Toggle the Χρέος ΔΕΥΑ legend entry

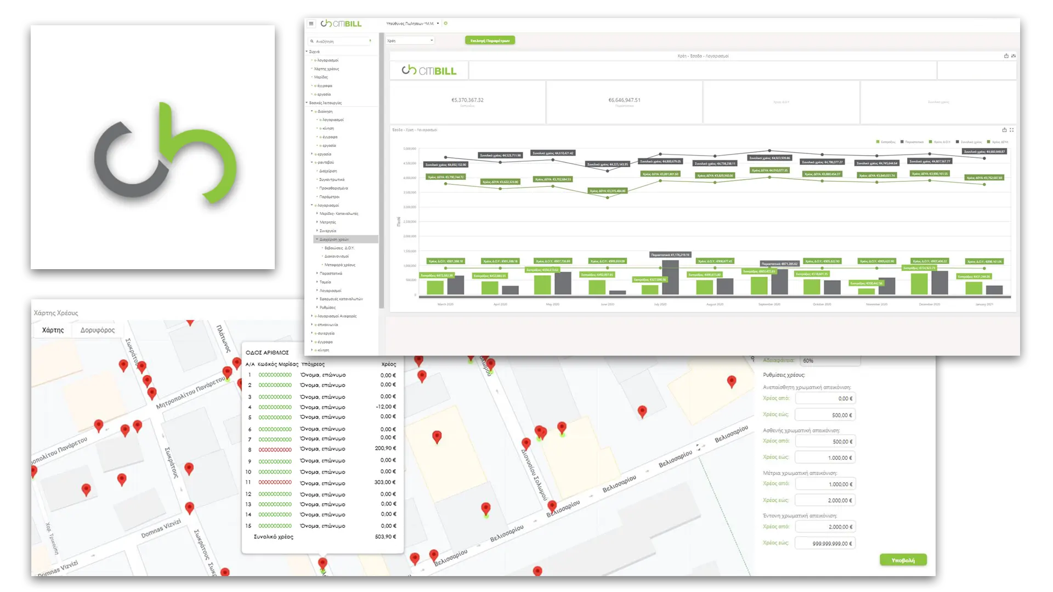point(998,142)
